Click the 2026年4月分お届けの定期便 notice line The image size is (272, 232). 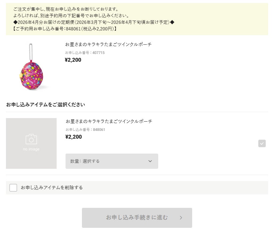(94, 22)
